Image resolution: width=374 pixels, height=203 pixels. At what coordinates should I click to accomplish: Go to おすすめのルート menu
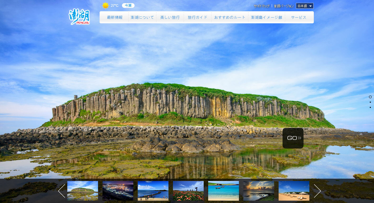tap(229, 17)
